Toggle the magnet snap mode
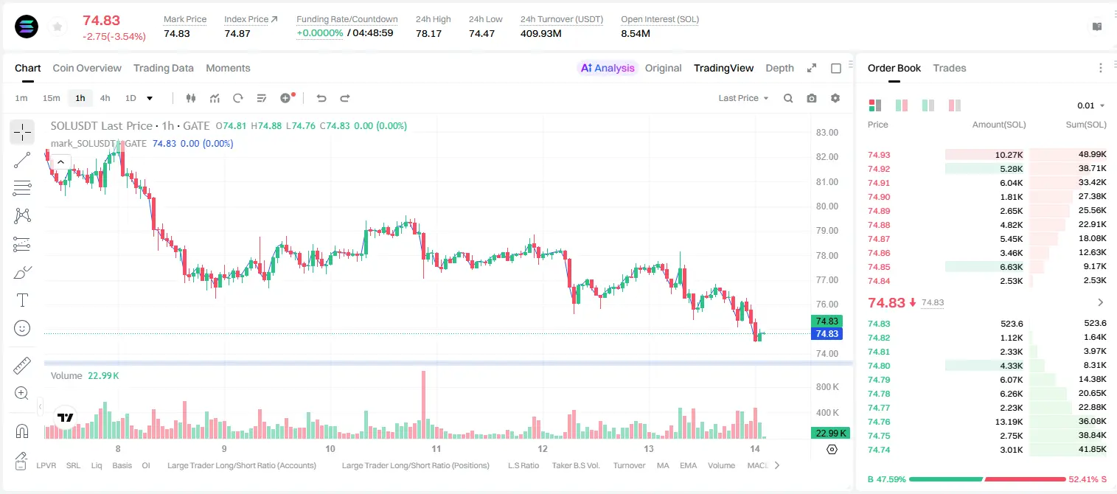 22,431
